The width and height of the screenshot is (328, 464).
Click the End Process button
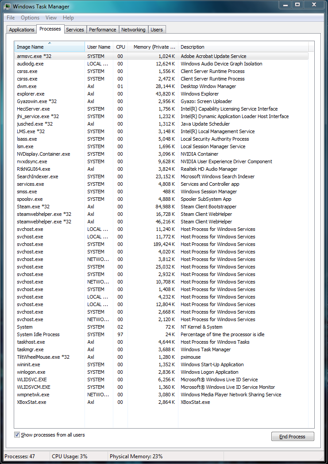(x=293, y=437)
